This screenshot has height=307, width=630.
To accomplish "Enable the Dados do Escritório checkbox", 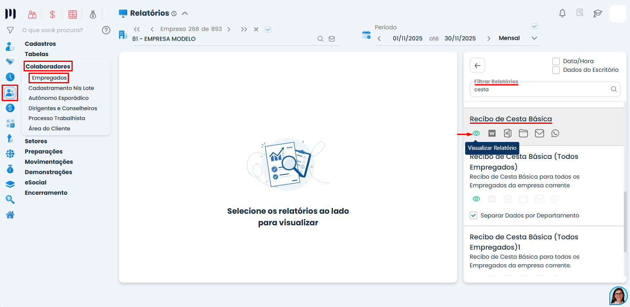I will [x=556, y=70].
